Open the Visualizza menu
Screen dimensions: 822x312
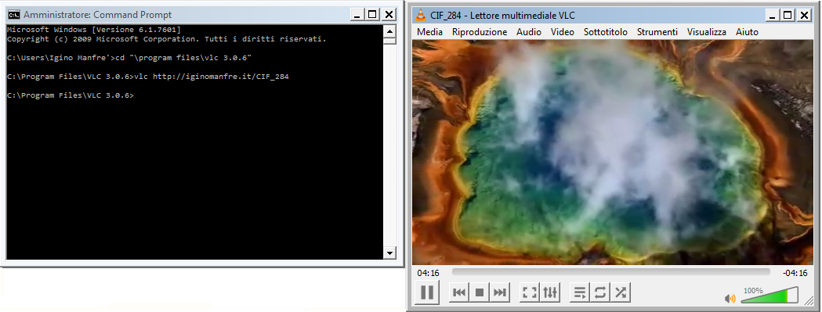tap(707, 32)
